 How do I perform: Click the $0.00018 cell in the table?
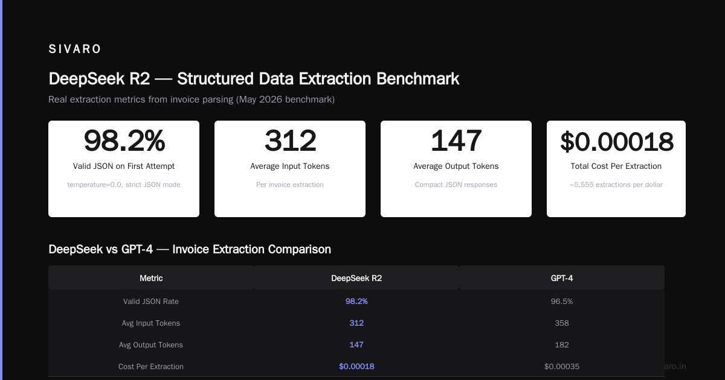356,366
